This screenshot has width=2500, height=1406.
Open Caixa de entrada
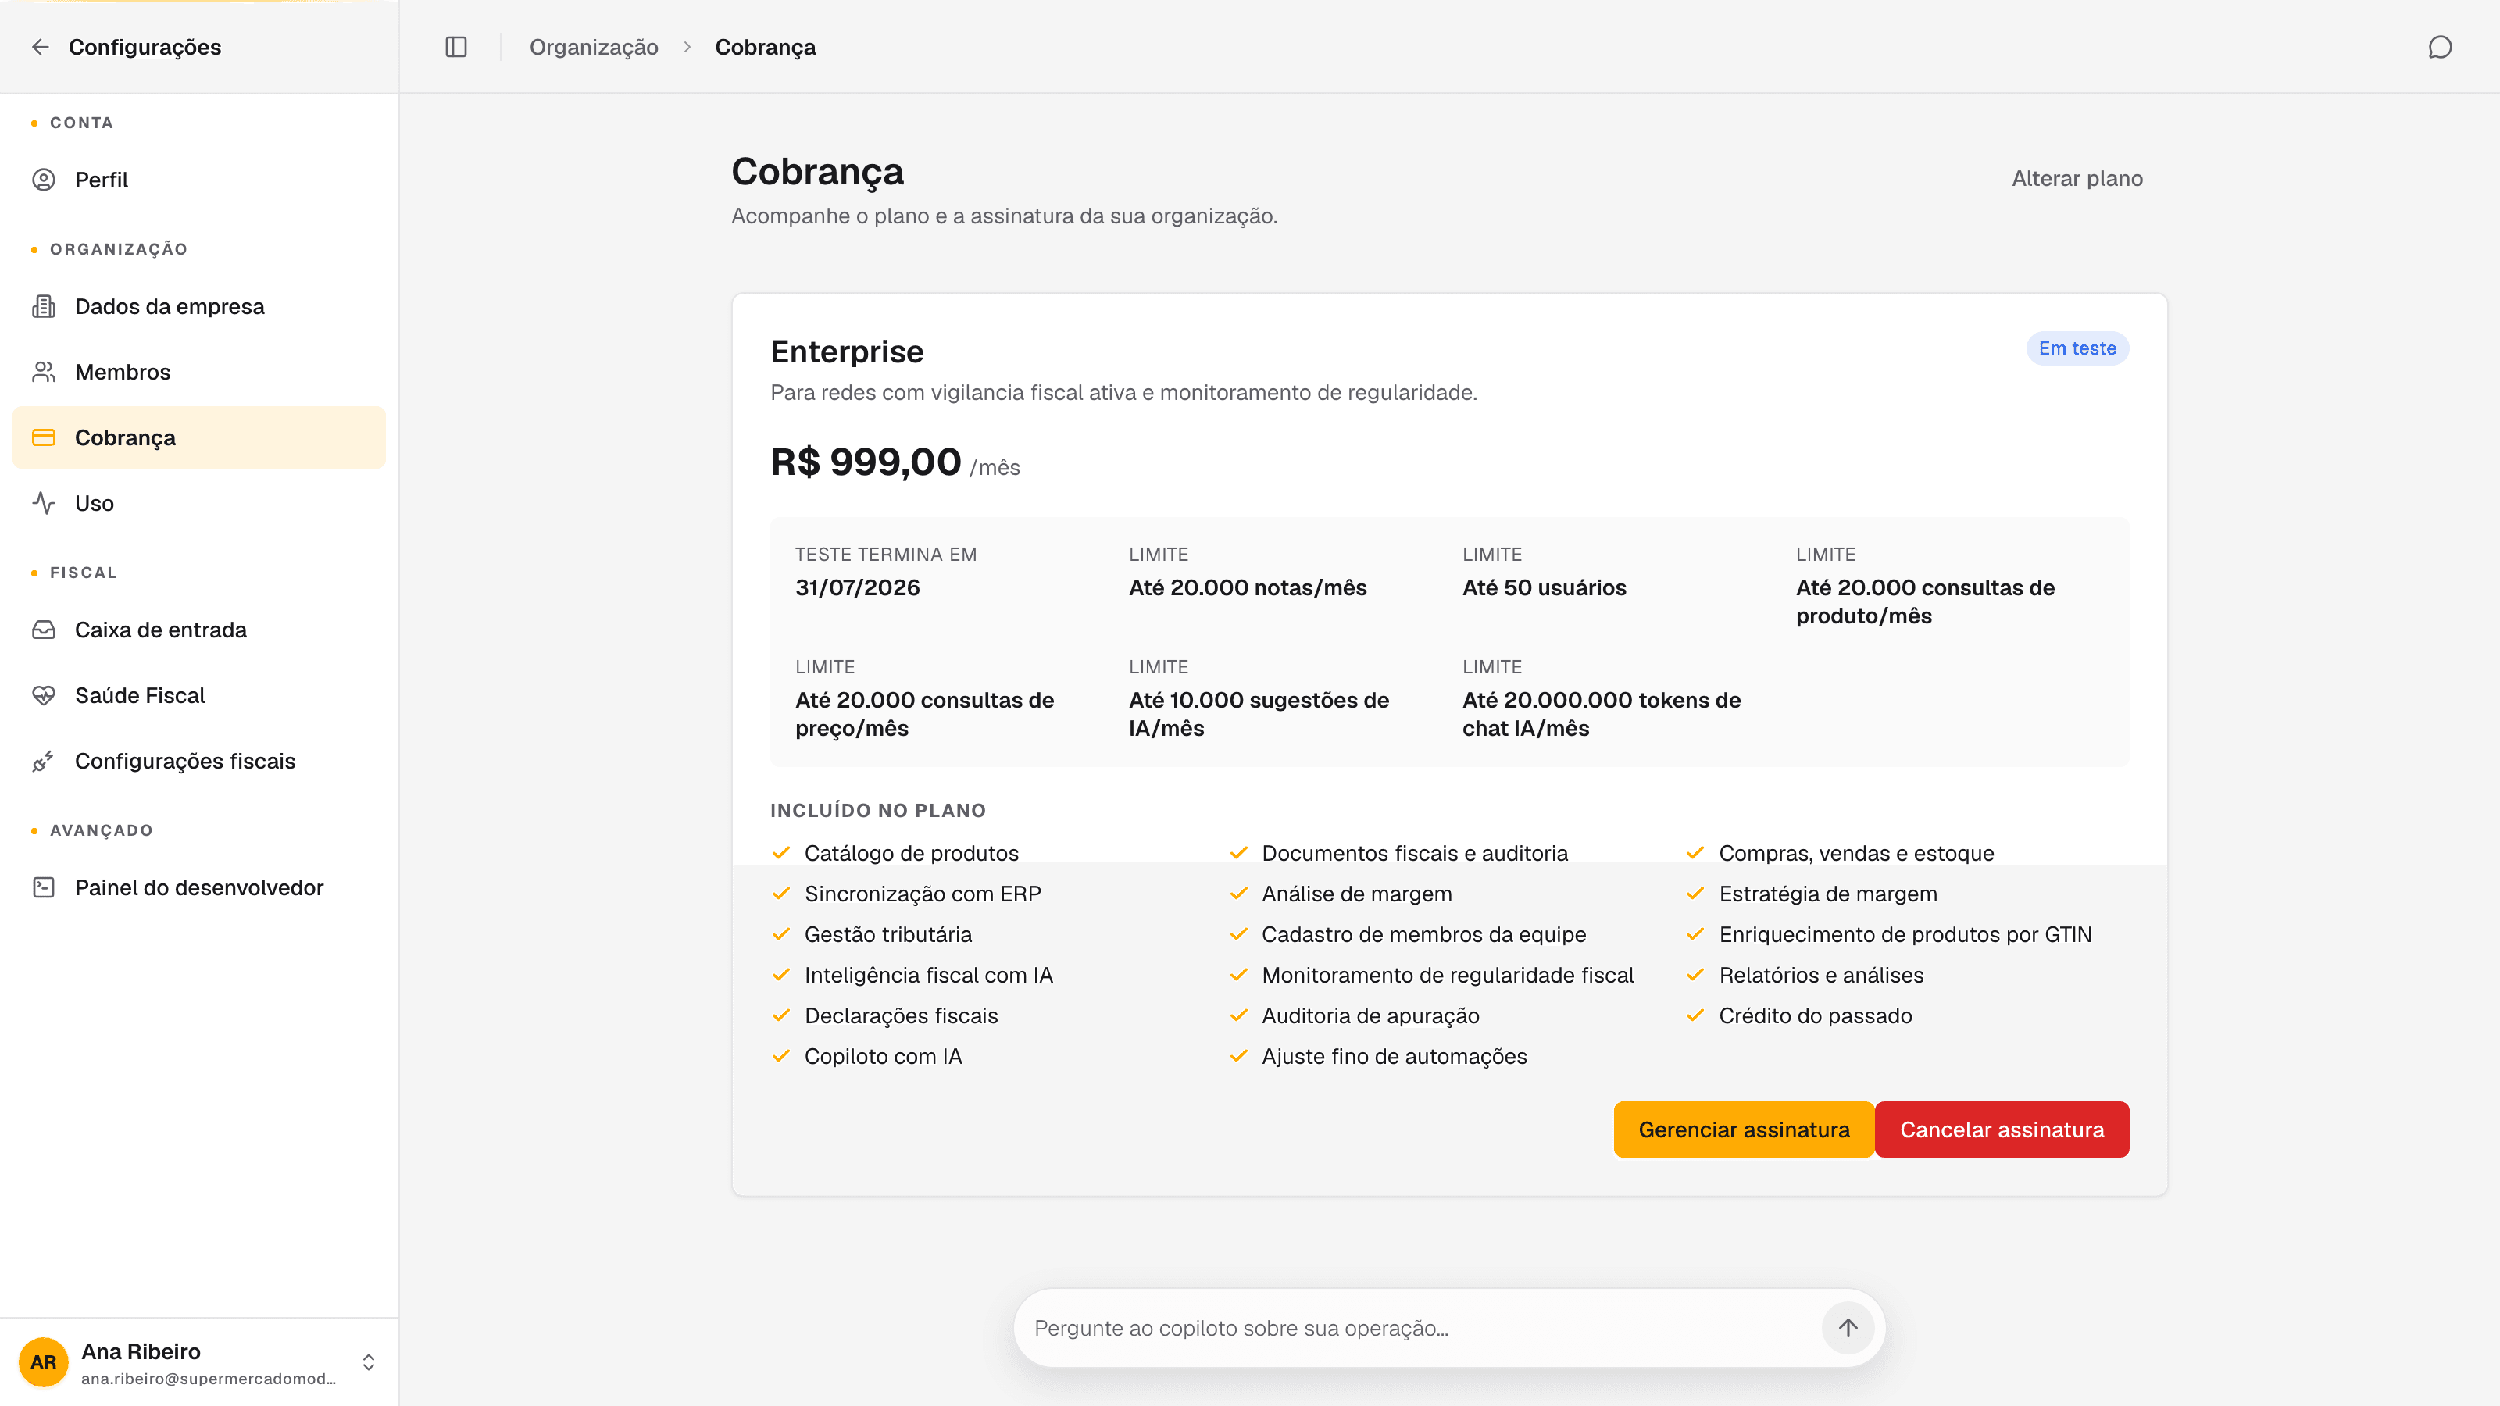pos(199,630)
